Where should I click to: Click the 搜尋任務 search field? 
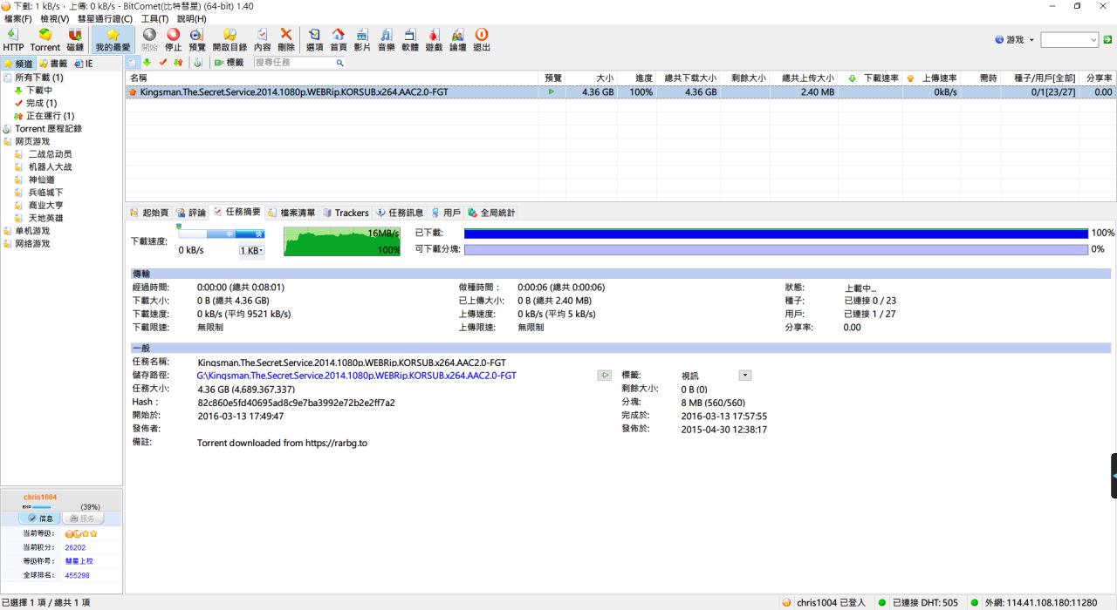pos(294,63)
